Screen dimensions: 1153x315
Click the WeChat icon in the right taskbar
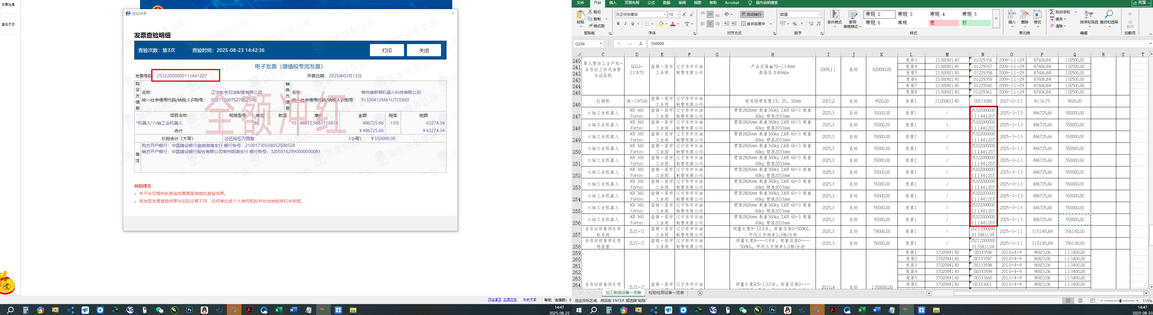tap(743, 310)
